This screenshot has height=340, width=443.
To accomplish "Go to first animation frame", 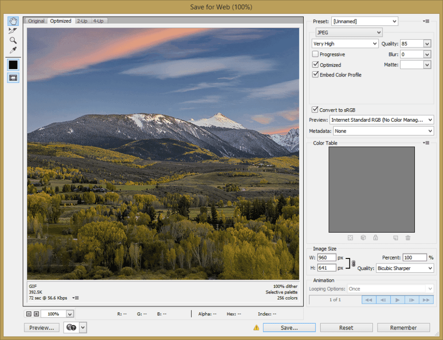I will (369, 299).
